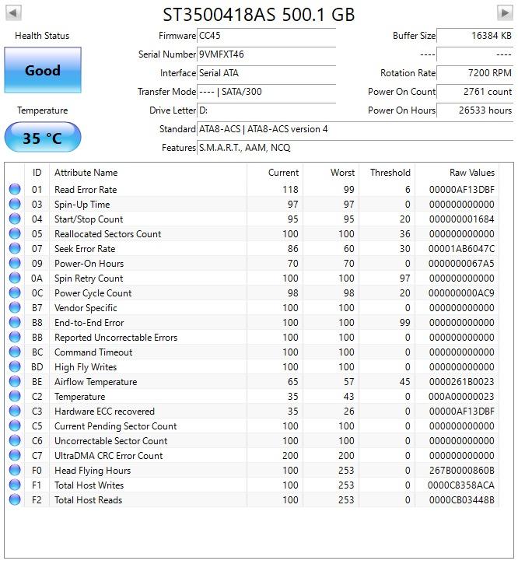518x564 pixels.
Task: Click the status orb for Uncorrectable Sector Count
Action: [15, 440]
